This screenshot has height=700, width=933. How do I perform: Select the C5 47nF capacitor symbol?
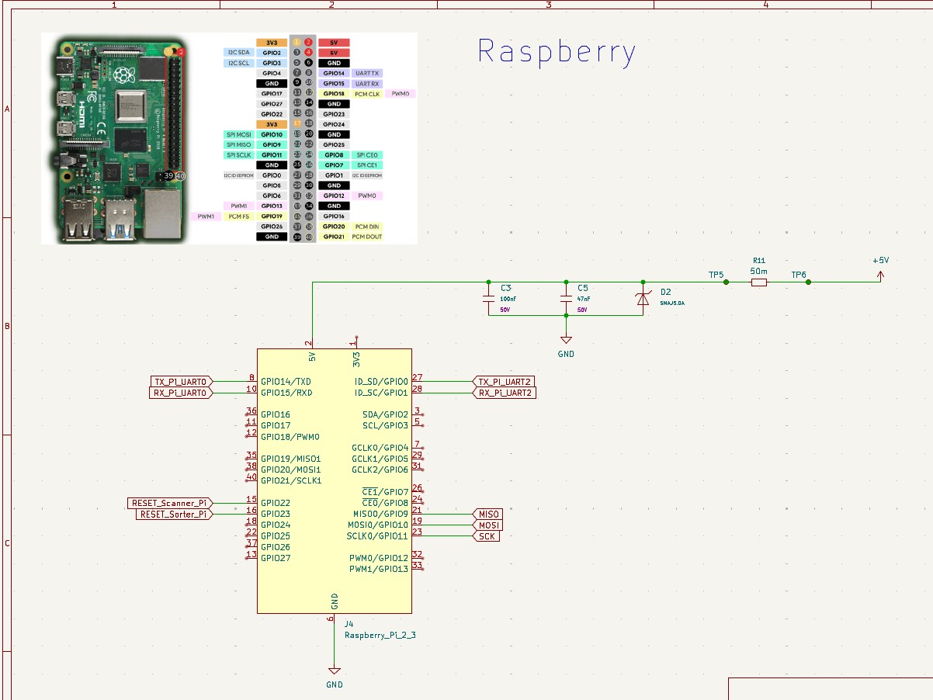click(567, 298)
